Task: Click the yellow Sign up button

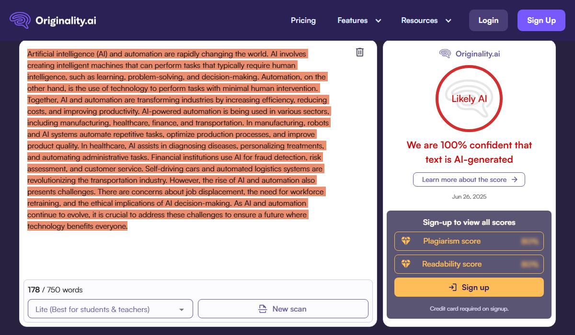Action: pos(469,287)
